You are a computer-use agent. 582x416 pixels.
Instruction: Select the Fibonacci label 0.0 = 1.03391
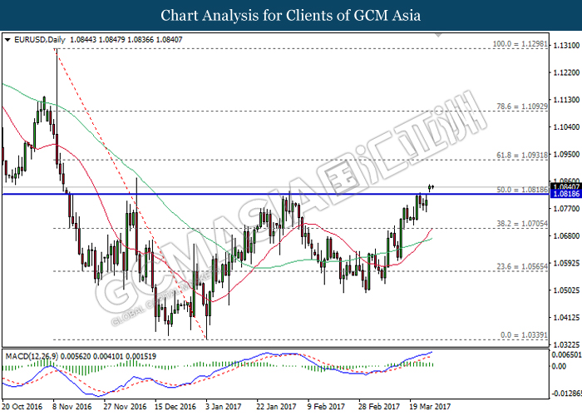[524, 335]
